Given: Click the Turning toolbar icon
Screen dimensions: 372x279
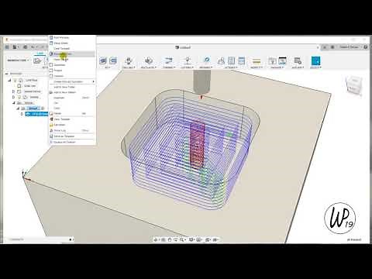Looking at the screenshot, I should (168, 60).
